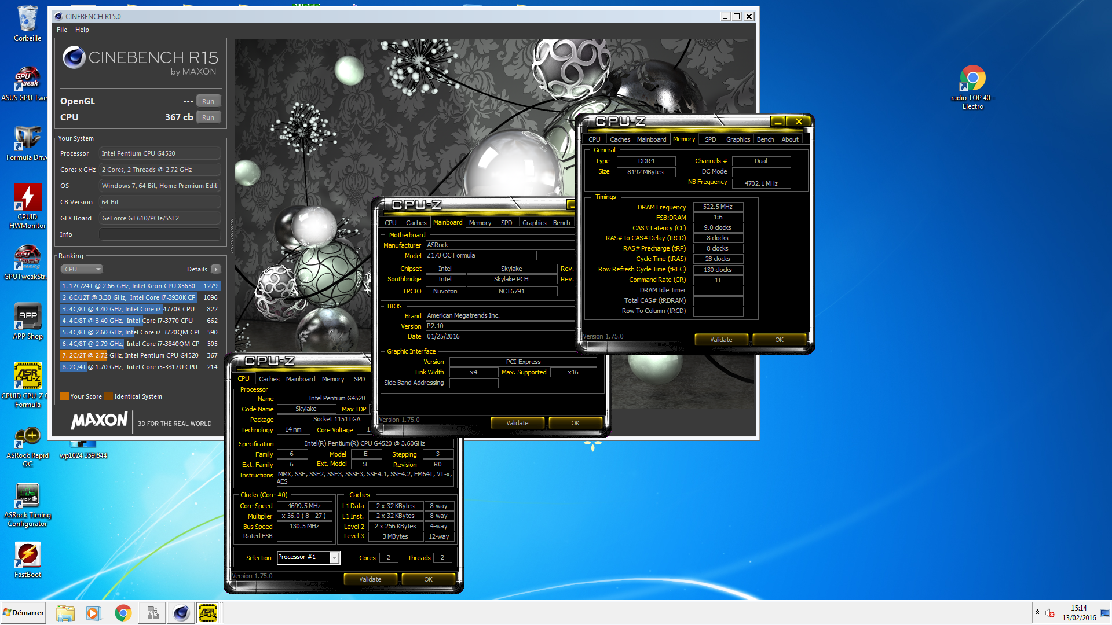This screenshot has height=625, width=1112.
Task: Run the OpenGL benchmark
Action: [x=208, y=101]
